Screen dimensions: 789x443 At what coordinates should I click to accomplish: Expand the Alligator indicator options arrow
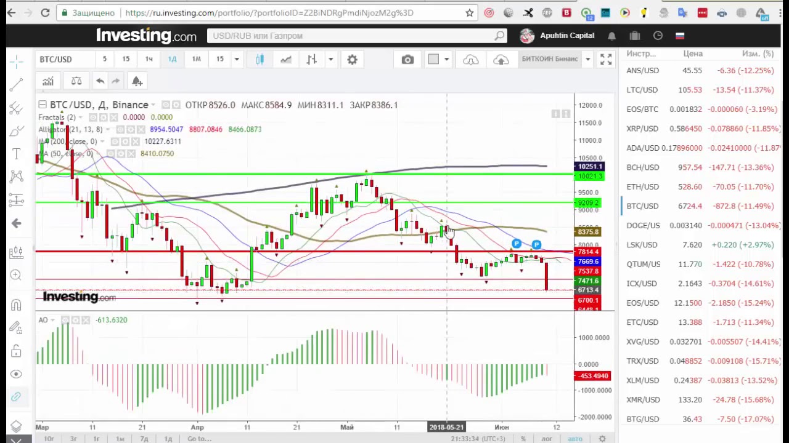(108, 129)
